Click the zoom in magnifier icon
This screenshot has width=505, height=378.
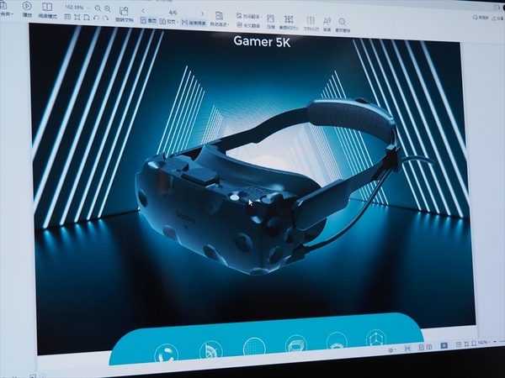tap(107, 8)
